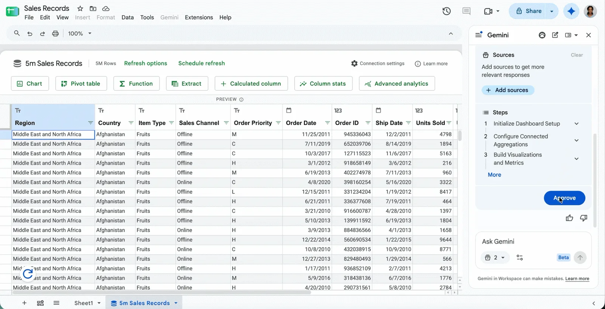605x309 pixels.
Task: Expand the Build Visualizations and Metrics step
Action: (x=577, y=159)
